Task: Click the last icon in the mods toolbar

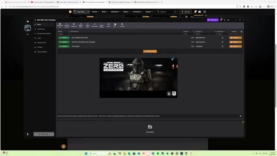Action: (x=122, y=25)
